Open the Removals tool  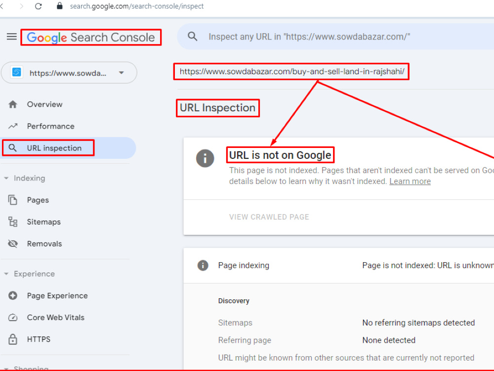(x=44, y=243)
